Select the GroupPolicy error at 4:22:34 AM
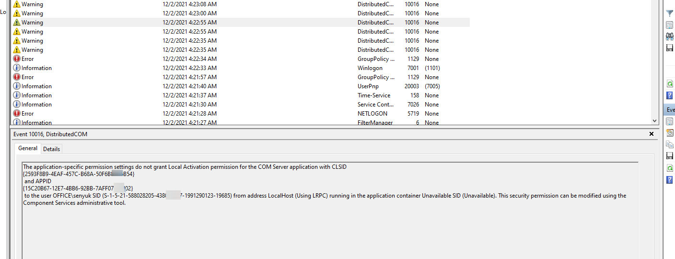 point(192,59)
